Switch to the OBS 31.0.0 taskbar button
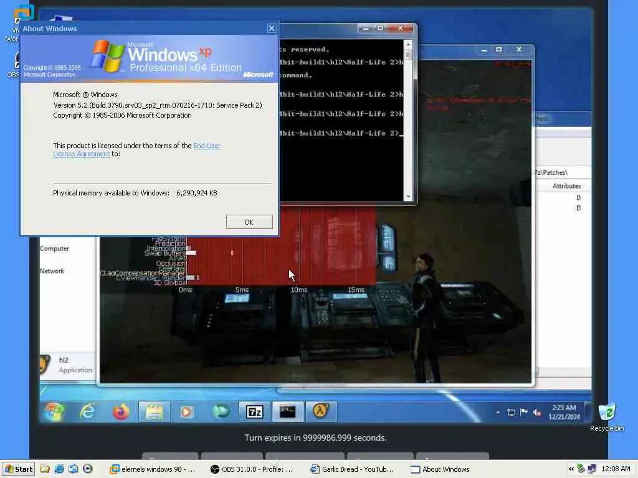 (252, 469)
